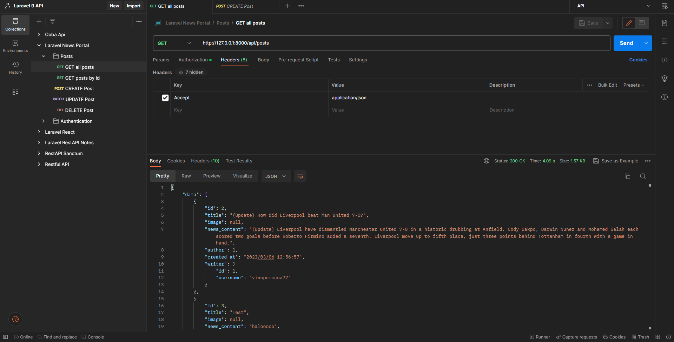Switch response view to Raw
The width and height of the screenshot is (674, 342).
(186, 176)
